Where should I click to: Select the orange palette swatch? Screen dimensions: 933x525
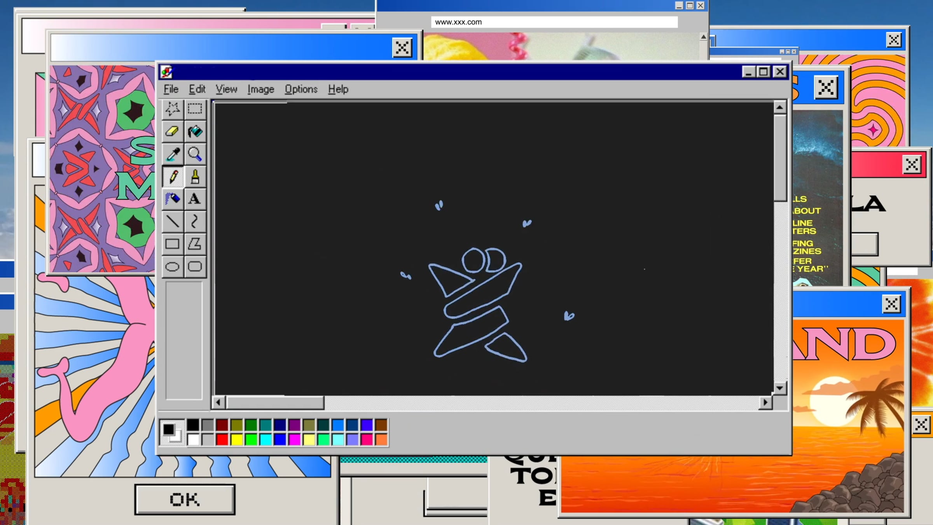tap(381, 439)
